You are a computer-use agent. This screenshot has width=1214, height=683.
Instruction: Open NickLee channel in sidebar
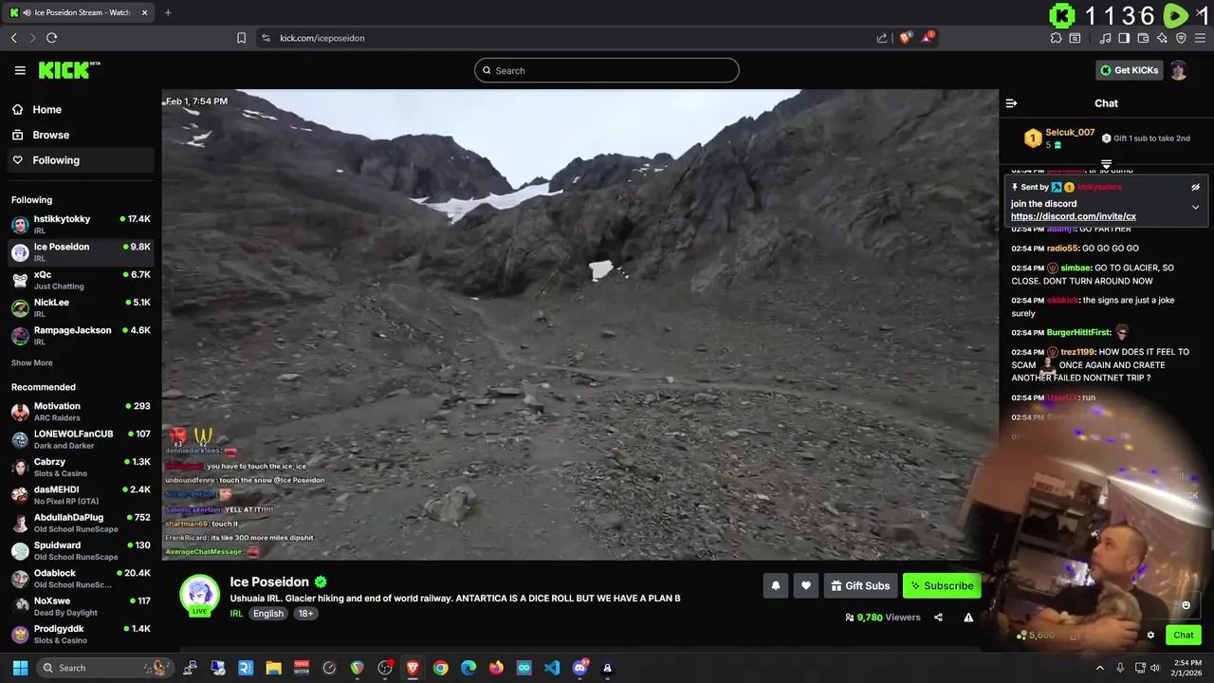tap(80, 307)
